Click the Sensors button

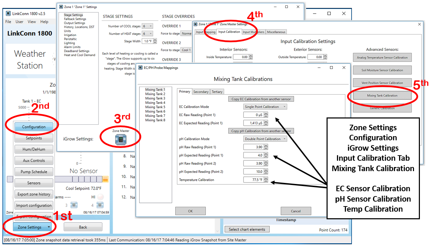click(34, 183)
